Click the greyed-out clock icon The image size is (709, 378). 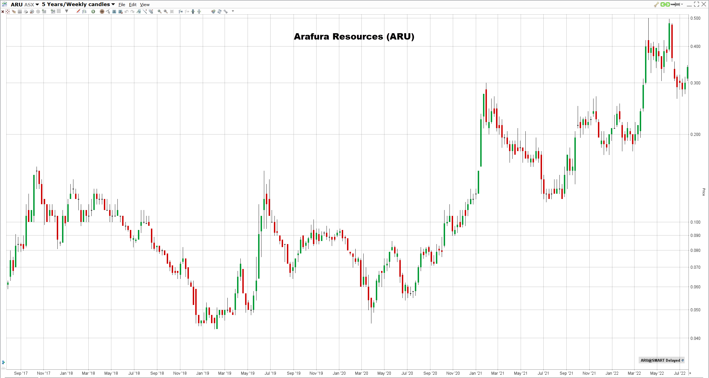38,12
